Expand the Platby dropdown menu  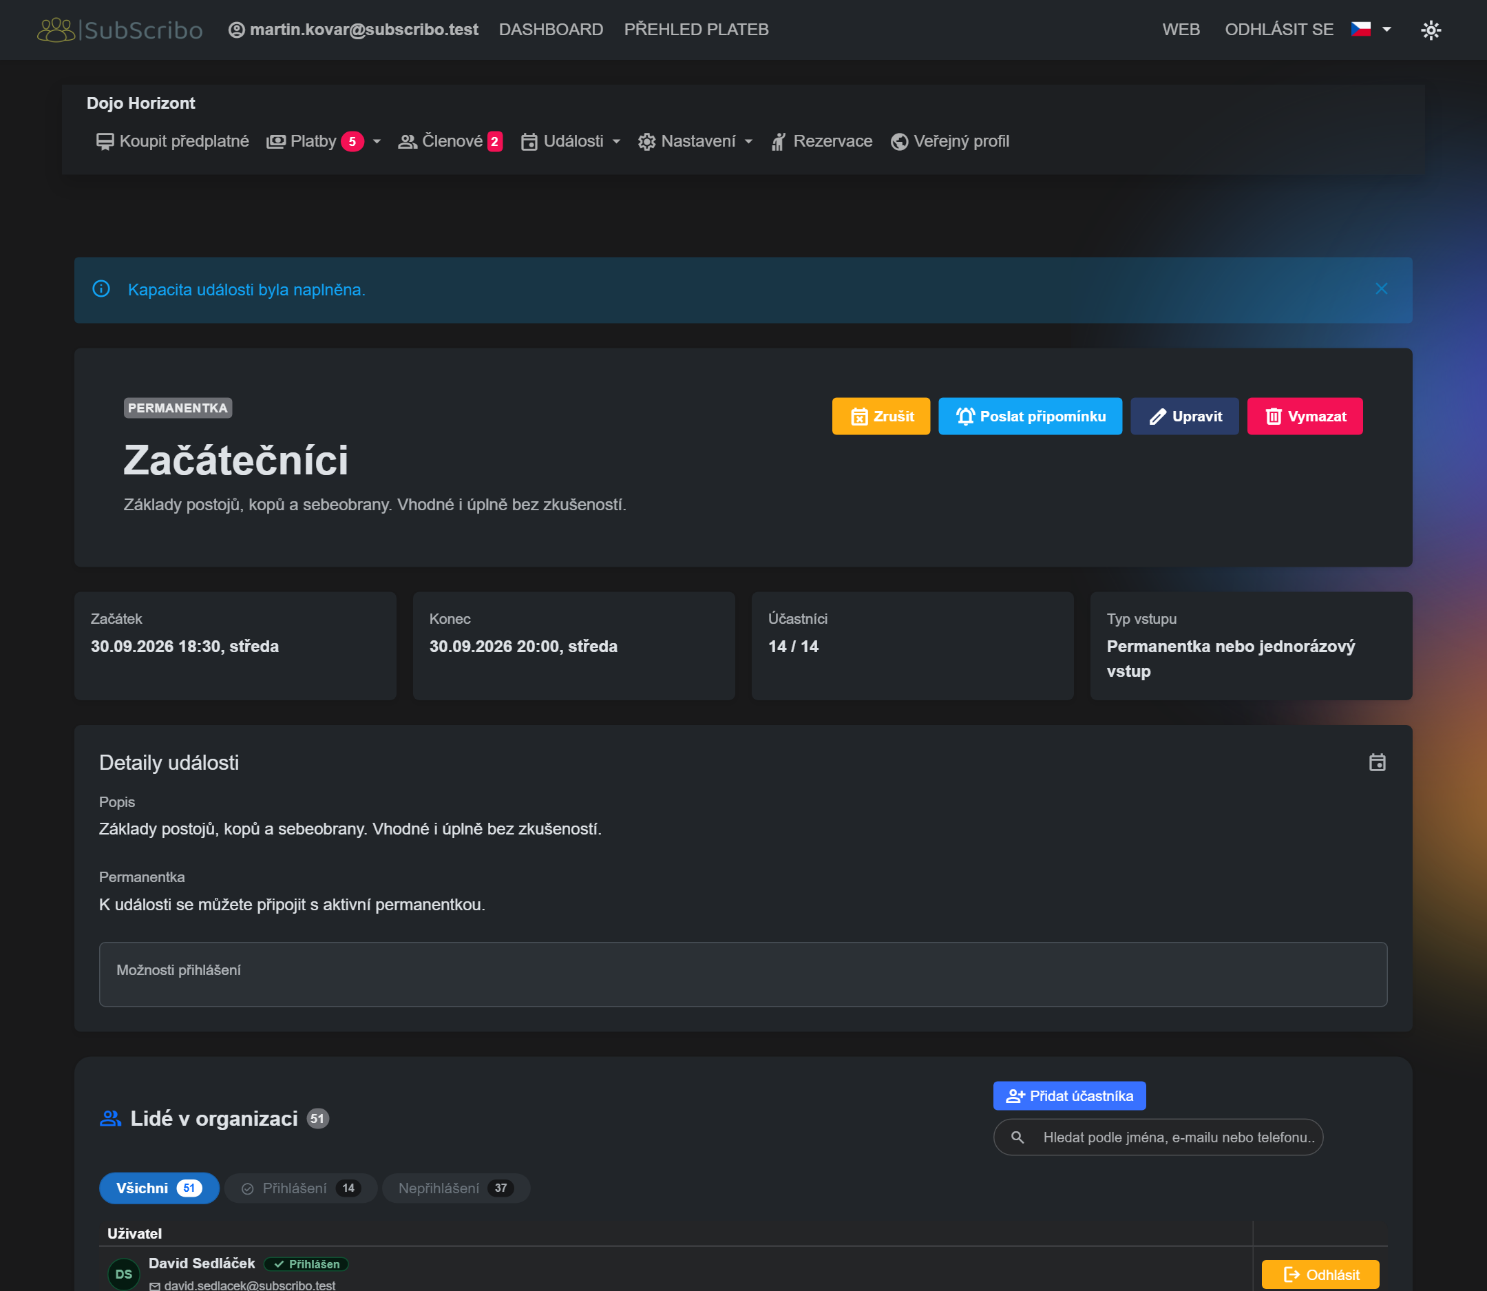(324, 141)
